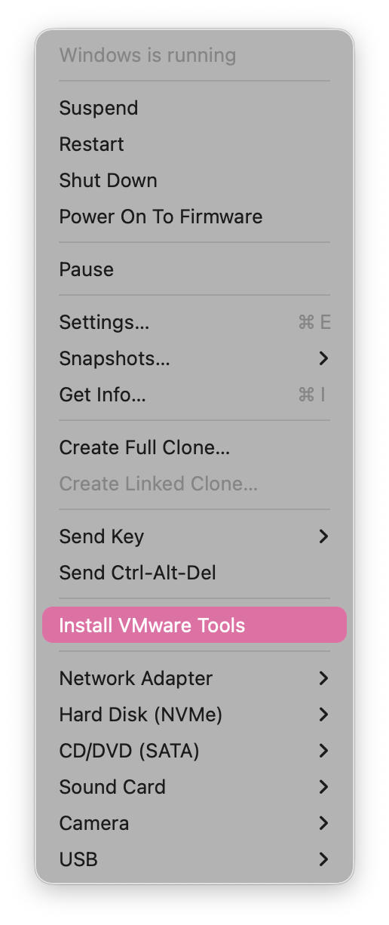
Task: Send Ctrl-Alt-Del to the VM
Action: tap(194, 573)
